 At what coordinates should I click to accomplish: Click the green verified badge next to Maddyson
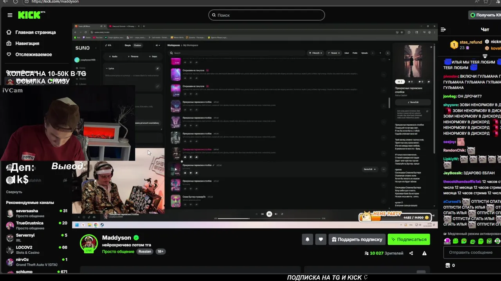tap(136, 238)
